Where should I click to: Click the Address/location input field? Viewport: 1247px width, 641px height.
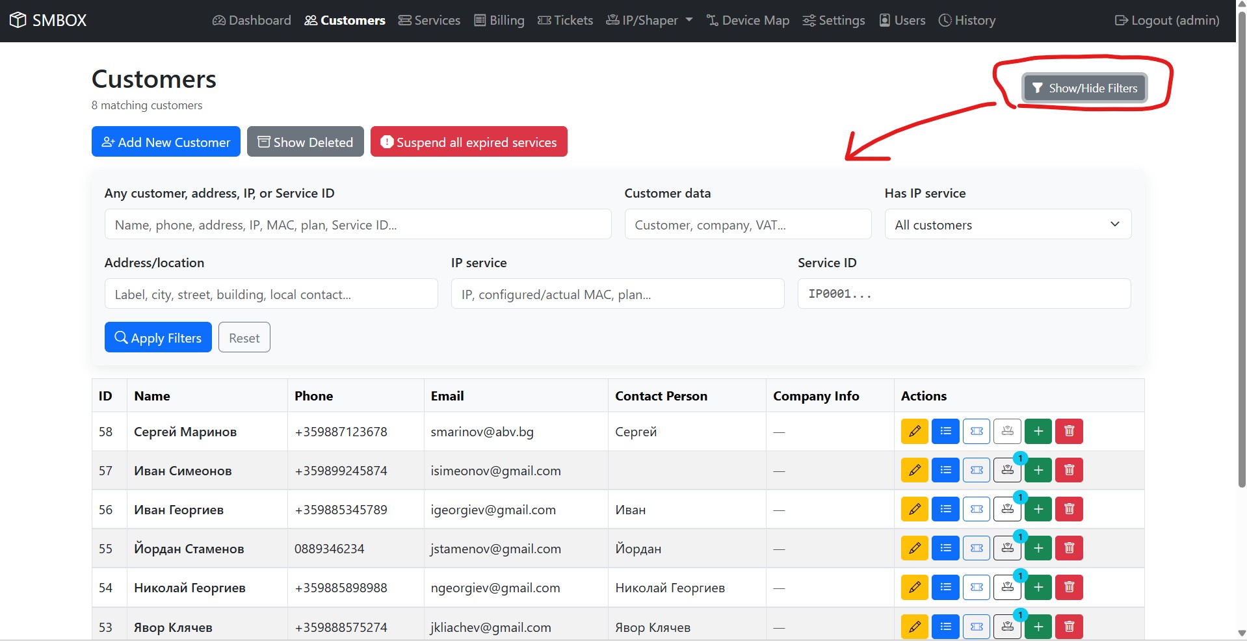click(x=271, y=294)
